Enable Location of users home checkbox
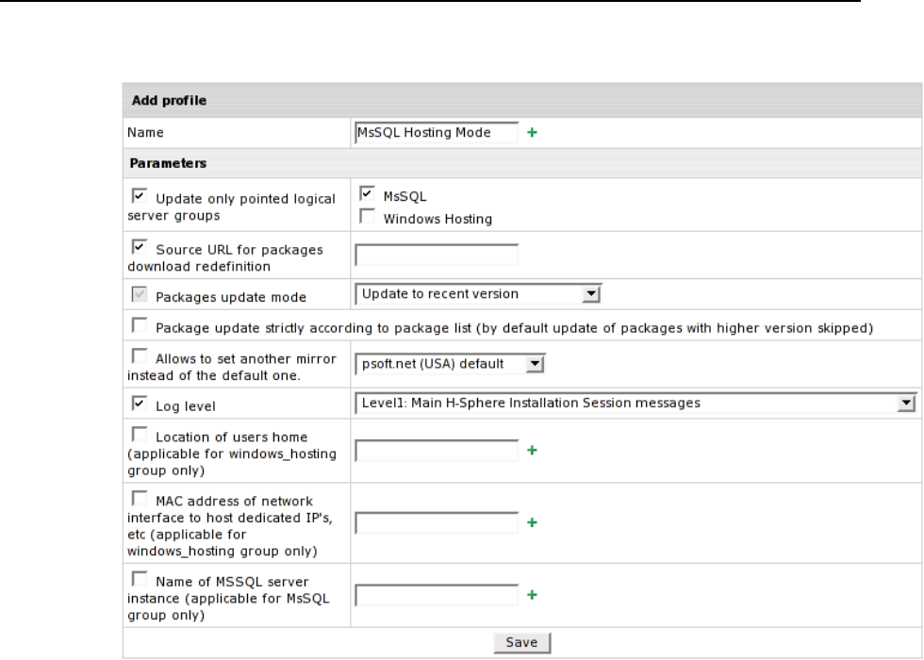Viewport: 924px width, 660px height. (140, 435)
